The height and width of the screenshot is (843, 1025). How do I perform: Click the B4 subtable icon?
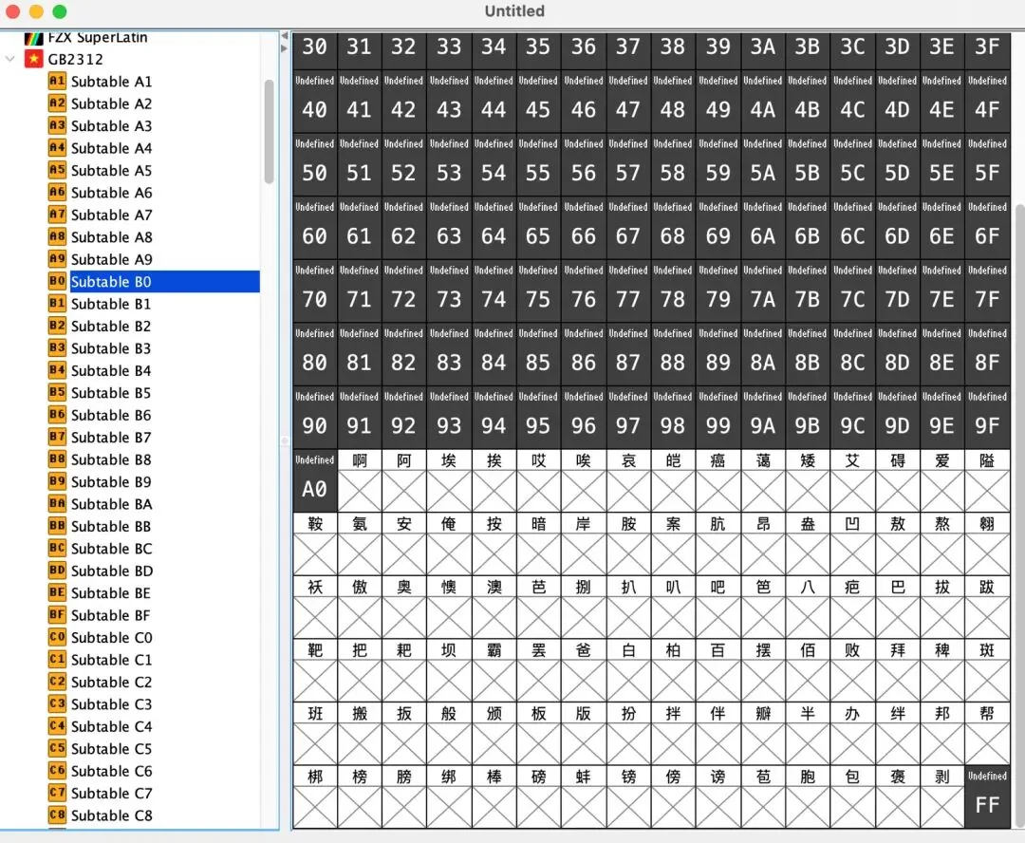pyautogui.click(x=57, y=370)
